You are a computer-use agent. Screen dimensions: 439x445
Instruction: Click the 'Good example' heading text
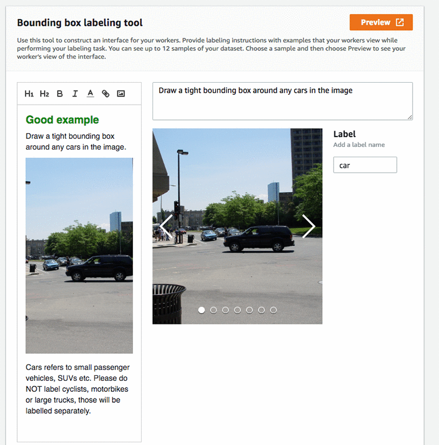62,120
